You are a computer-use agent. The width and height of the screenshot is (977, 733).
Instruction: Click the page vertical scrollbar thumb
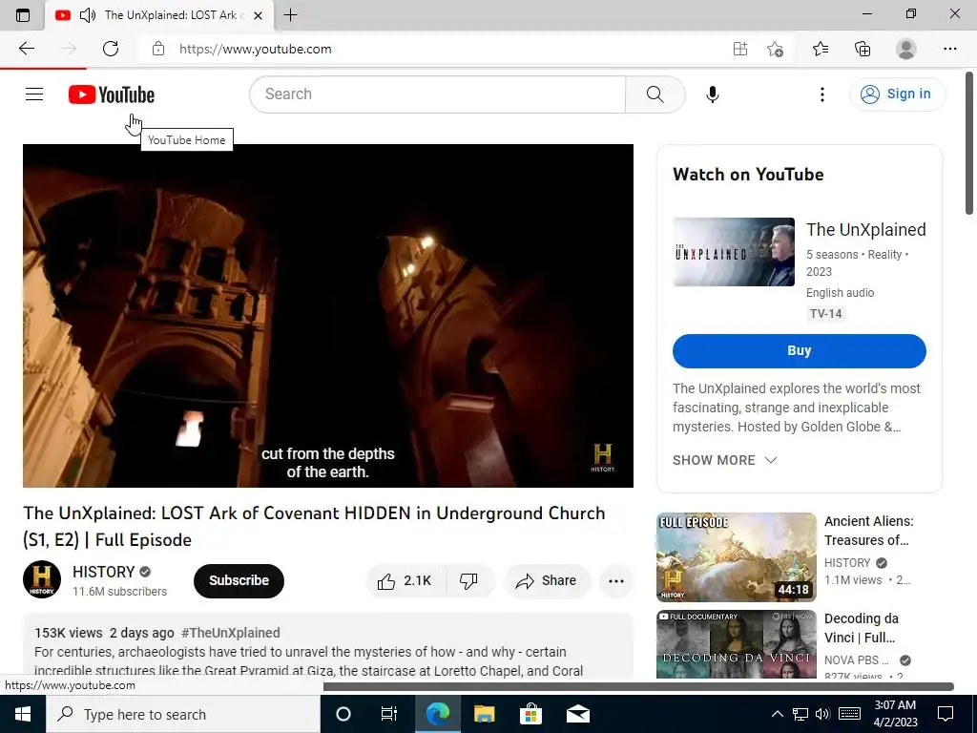[x=970, y=143]
